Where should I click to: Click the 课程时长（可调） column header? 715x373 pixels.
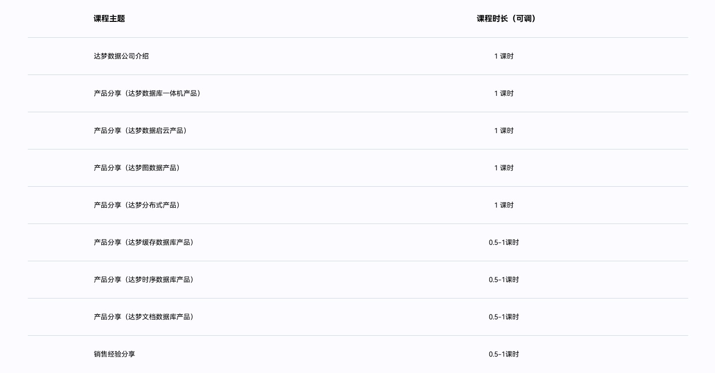click(x=506, y=19)
